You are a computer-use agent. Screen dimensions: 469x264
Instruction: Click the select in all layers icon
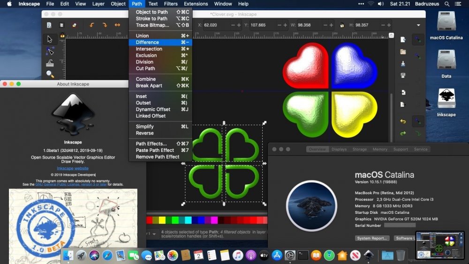pos(61,25)
